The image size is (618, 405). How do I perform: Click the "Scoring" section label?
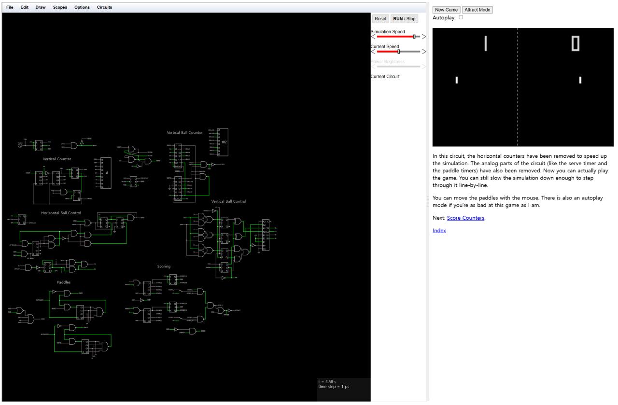(164, 266)
